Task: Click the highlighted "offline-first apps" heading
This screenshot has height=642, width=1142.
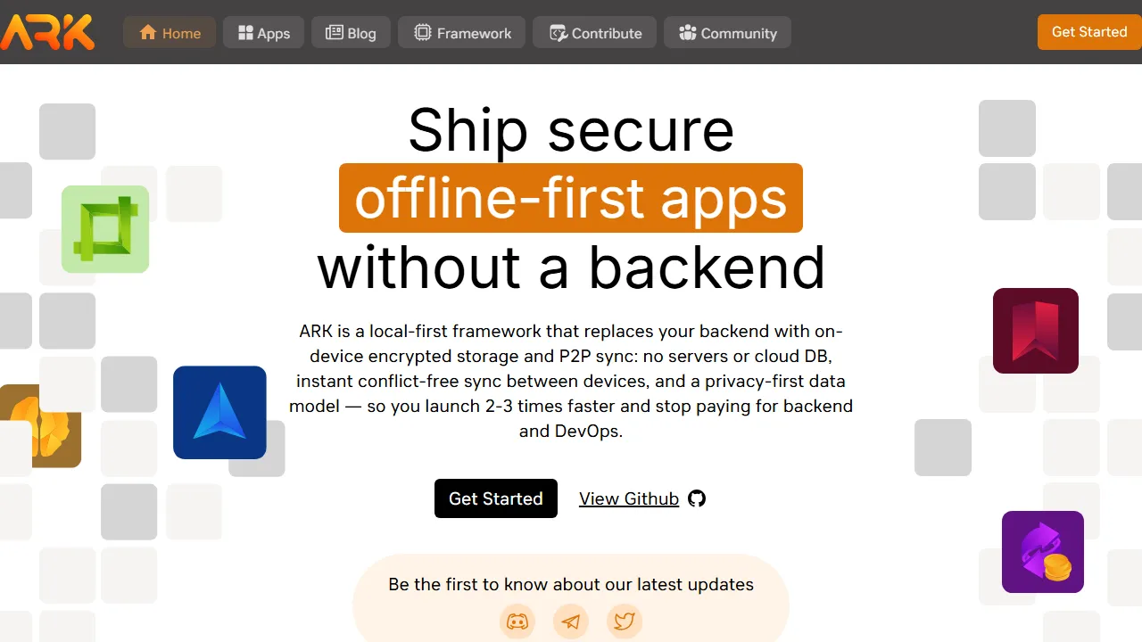Action: click(571, 198)
